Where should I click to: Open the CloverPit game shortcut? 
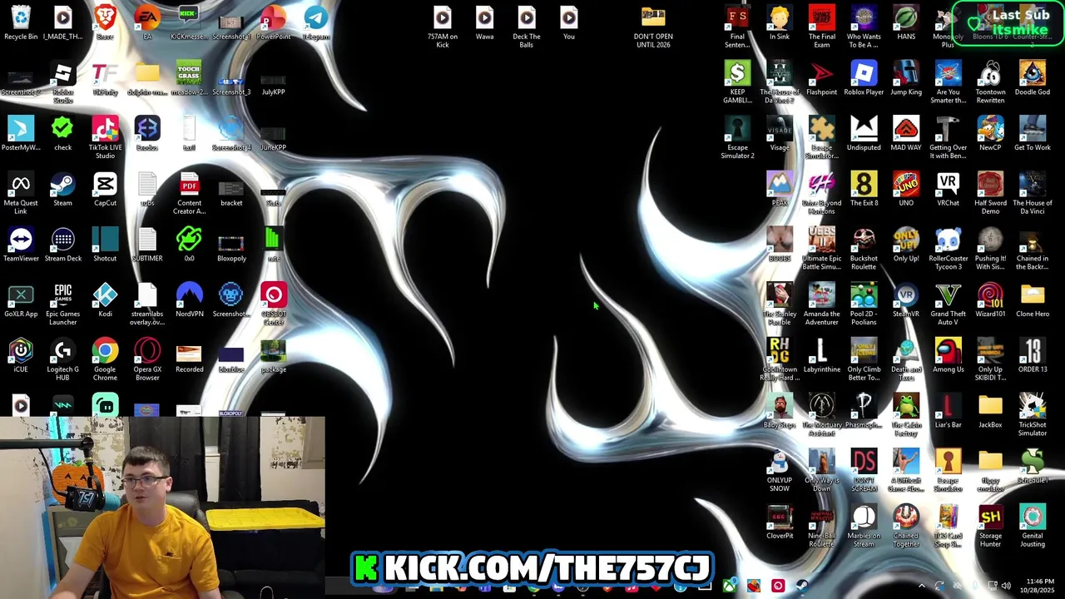[780, 522]
